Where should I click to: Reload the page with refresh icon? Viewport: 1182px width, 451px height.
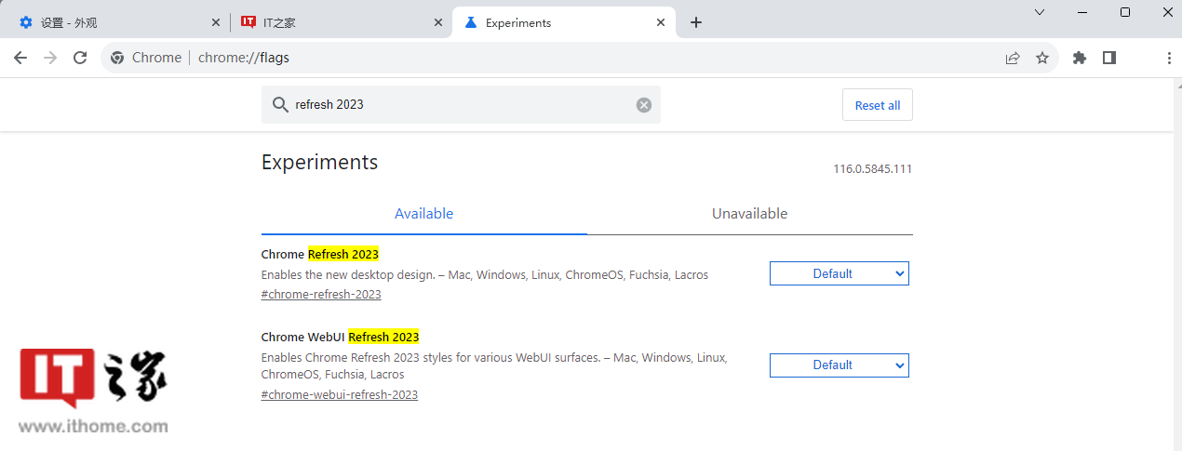point(80,58)
